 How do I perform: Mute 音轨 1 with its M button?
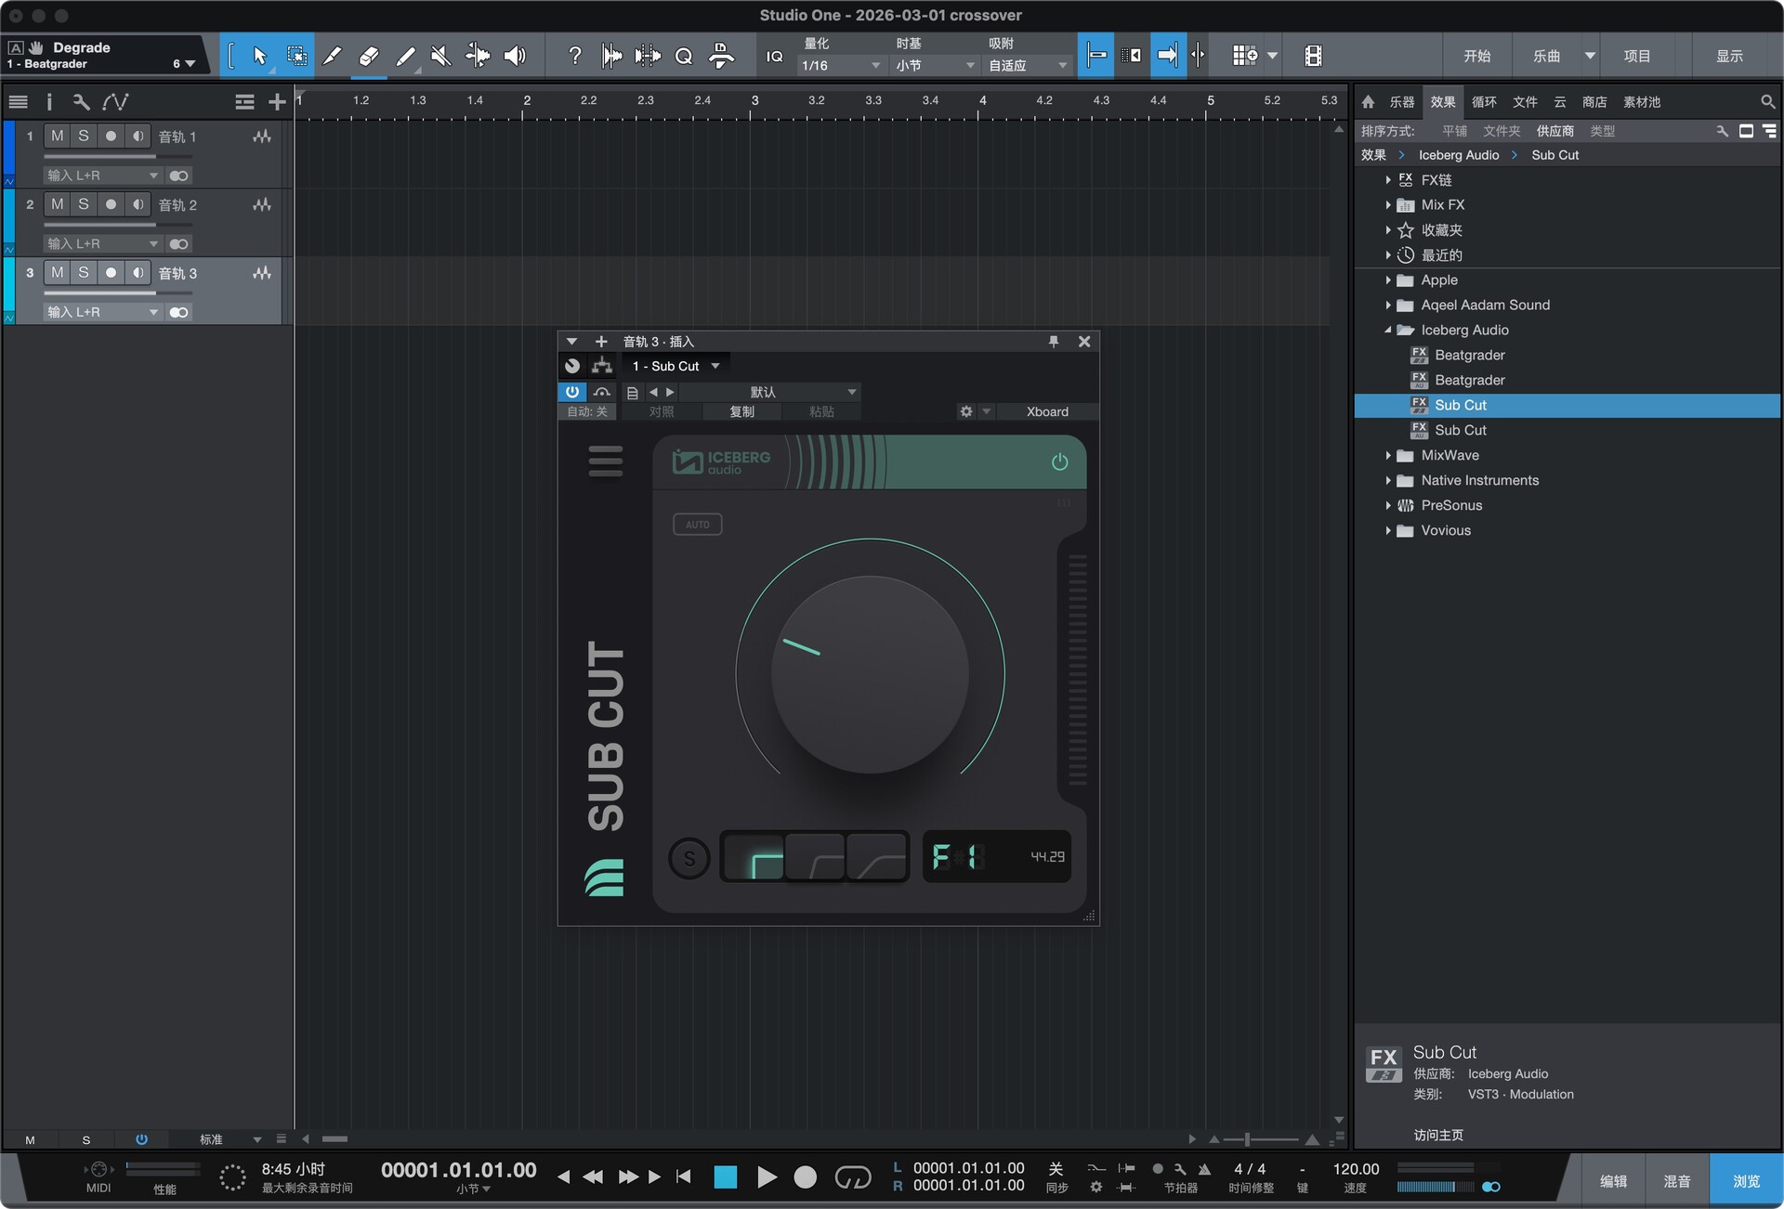point(56,136)
